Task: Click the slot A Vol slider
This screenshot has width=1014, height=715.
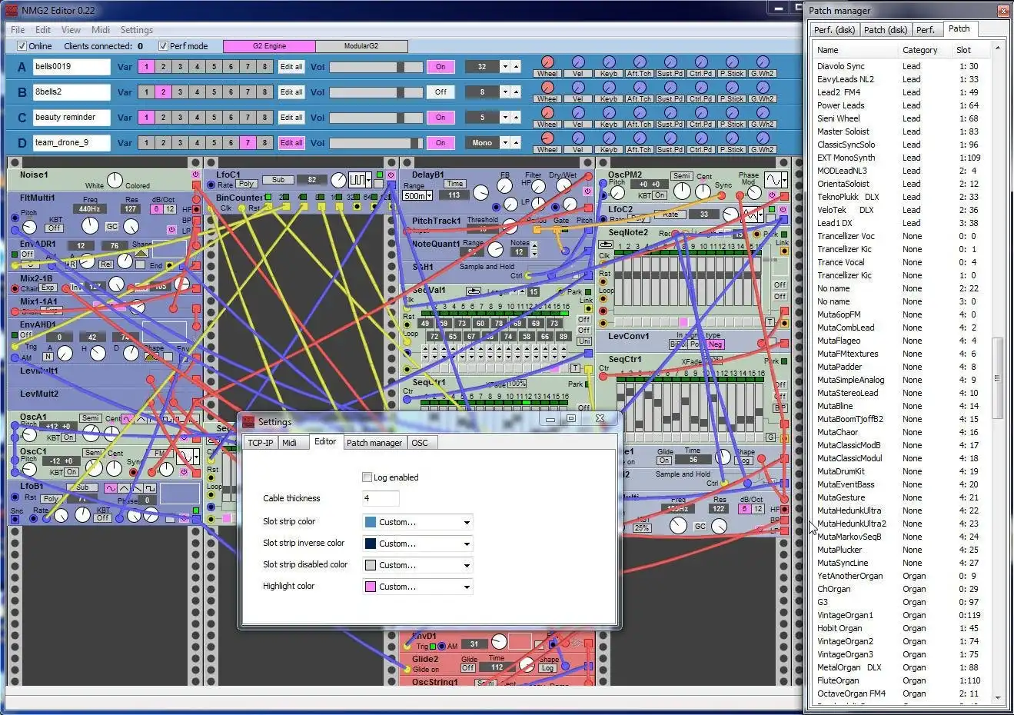Action: pos(376,67)
